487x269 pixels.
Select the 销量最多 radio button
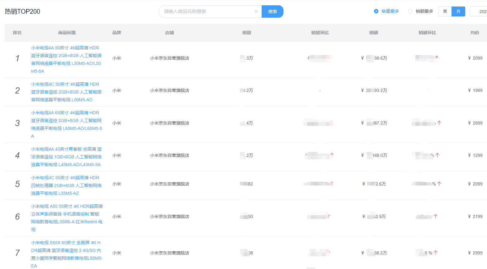click(x=376, y=11)
